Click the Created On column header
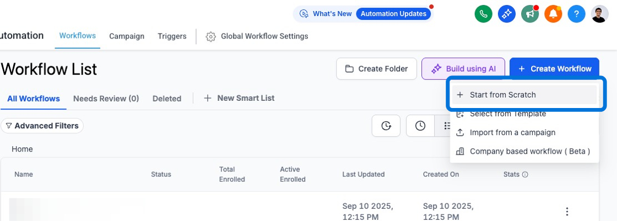The height and width of the screenshot is (221, 617). click(441, 175)
